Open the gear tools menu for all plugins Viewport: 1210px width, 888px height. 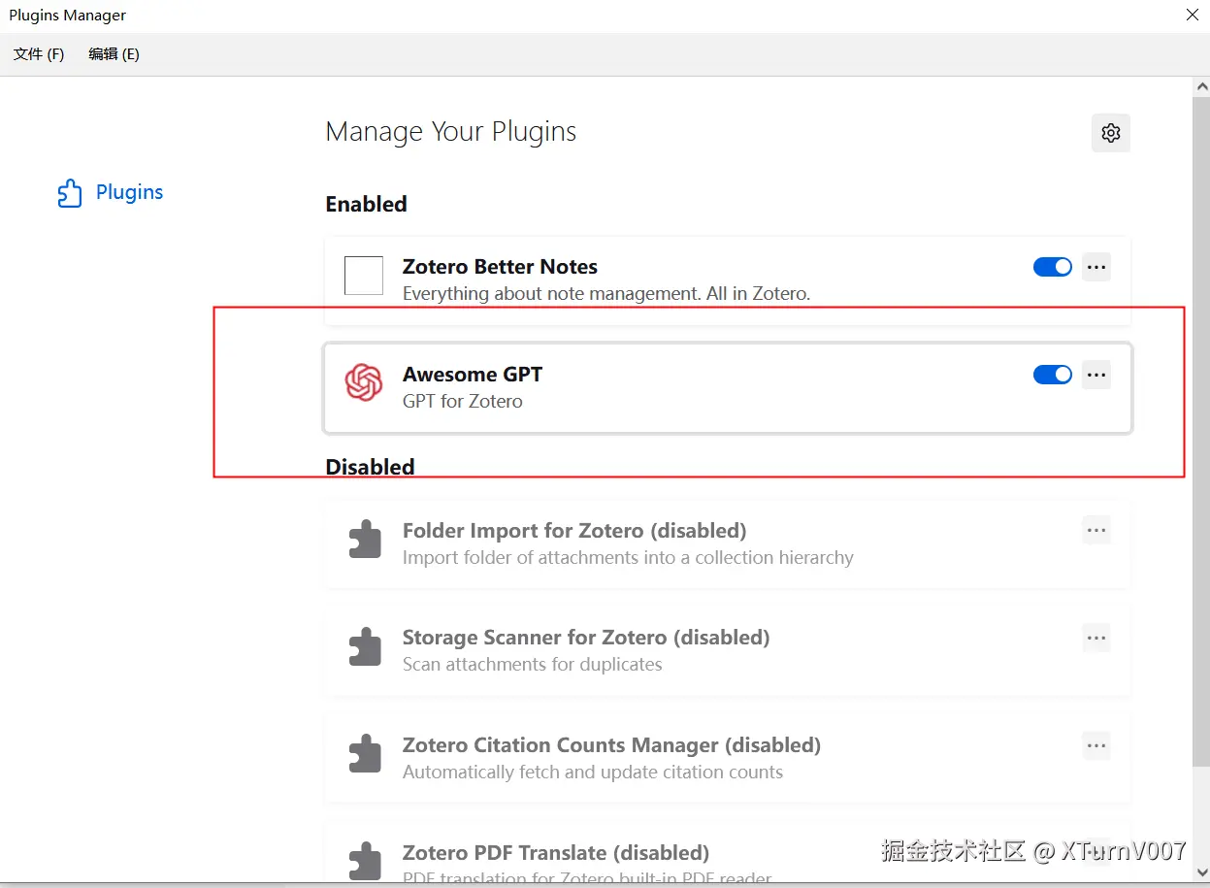(x=1111, y=133)
